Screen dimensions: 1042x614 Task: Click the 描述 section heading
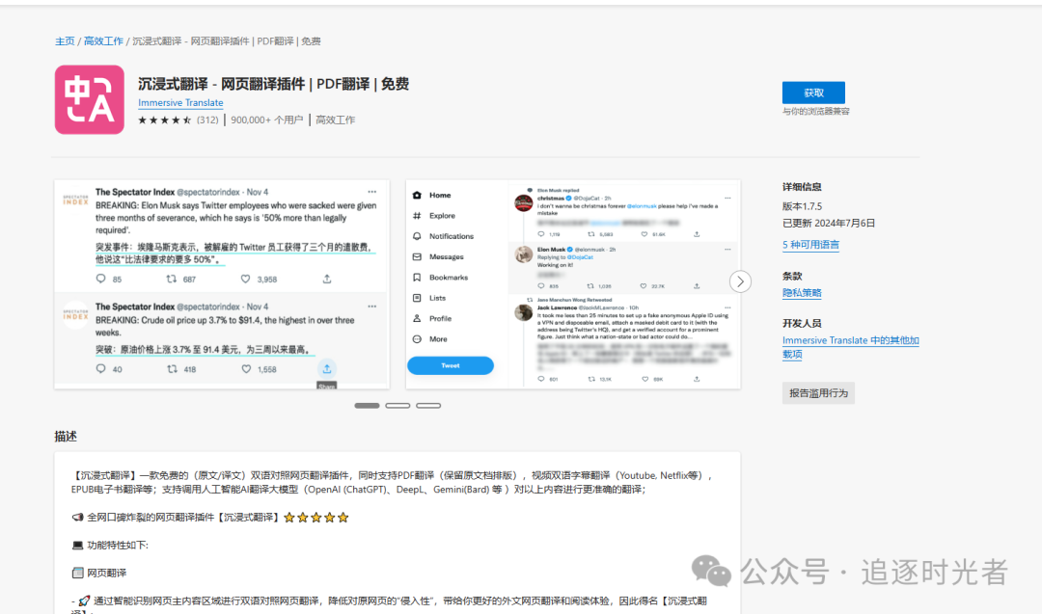(x=66, y=437)
